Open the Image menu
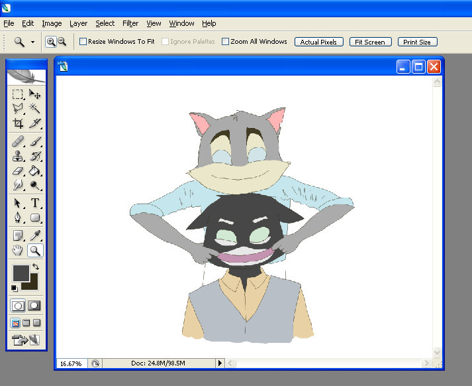The width and height of the screenshot is (472, 386). pos(52,23)
